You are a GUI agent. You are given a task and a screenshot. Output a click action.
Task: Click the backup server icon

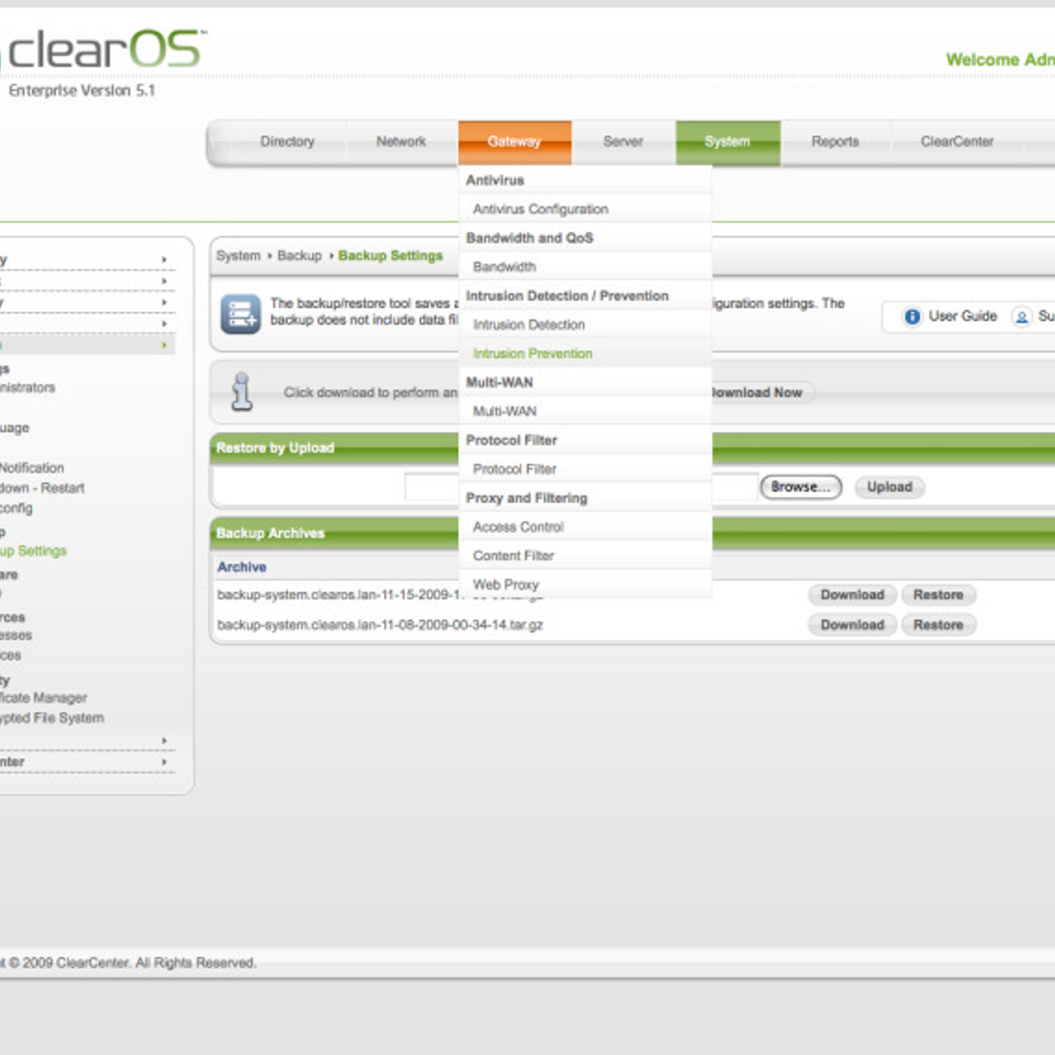tap(241, 314)
